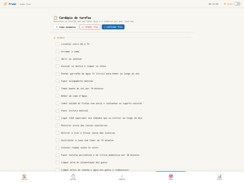244x183 pixels.
Task: Check 'Fazer tarefas periódicas' 30 minutos task
Action: (57, 155)
